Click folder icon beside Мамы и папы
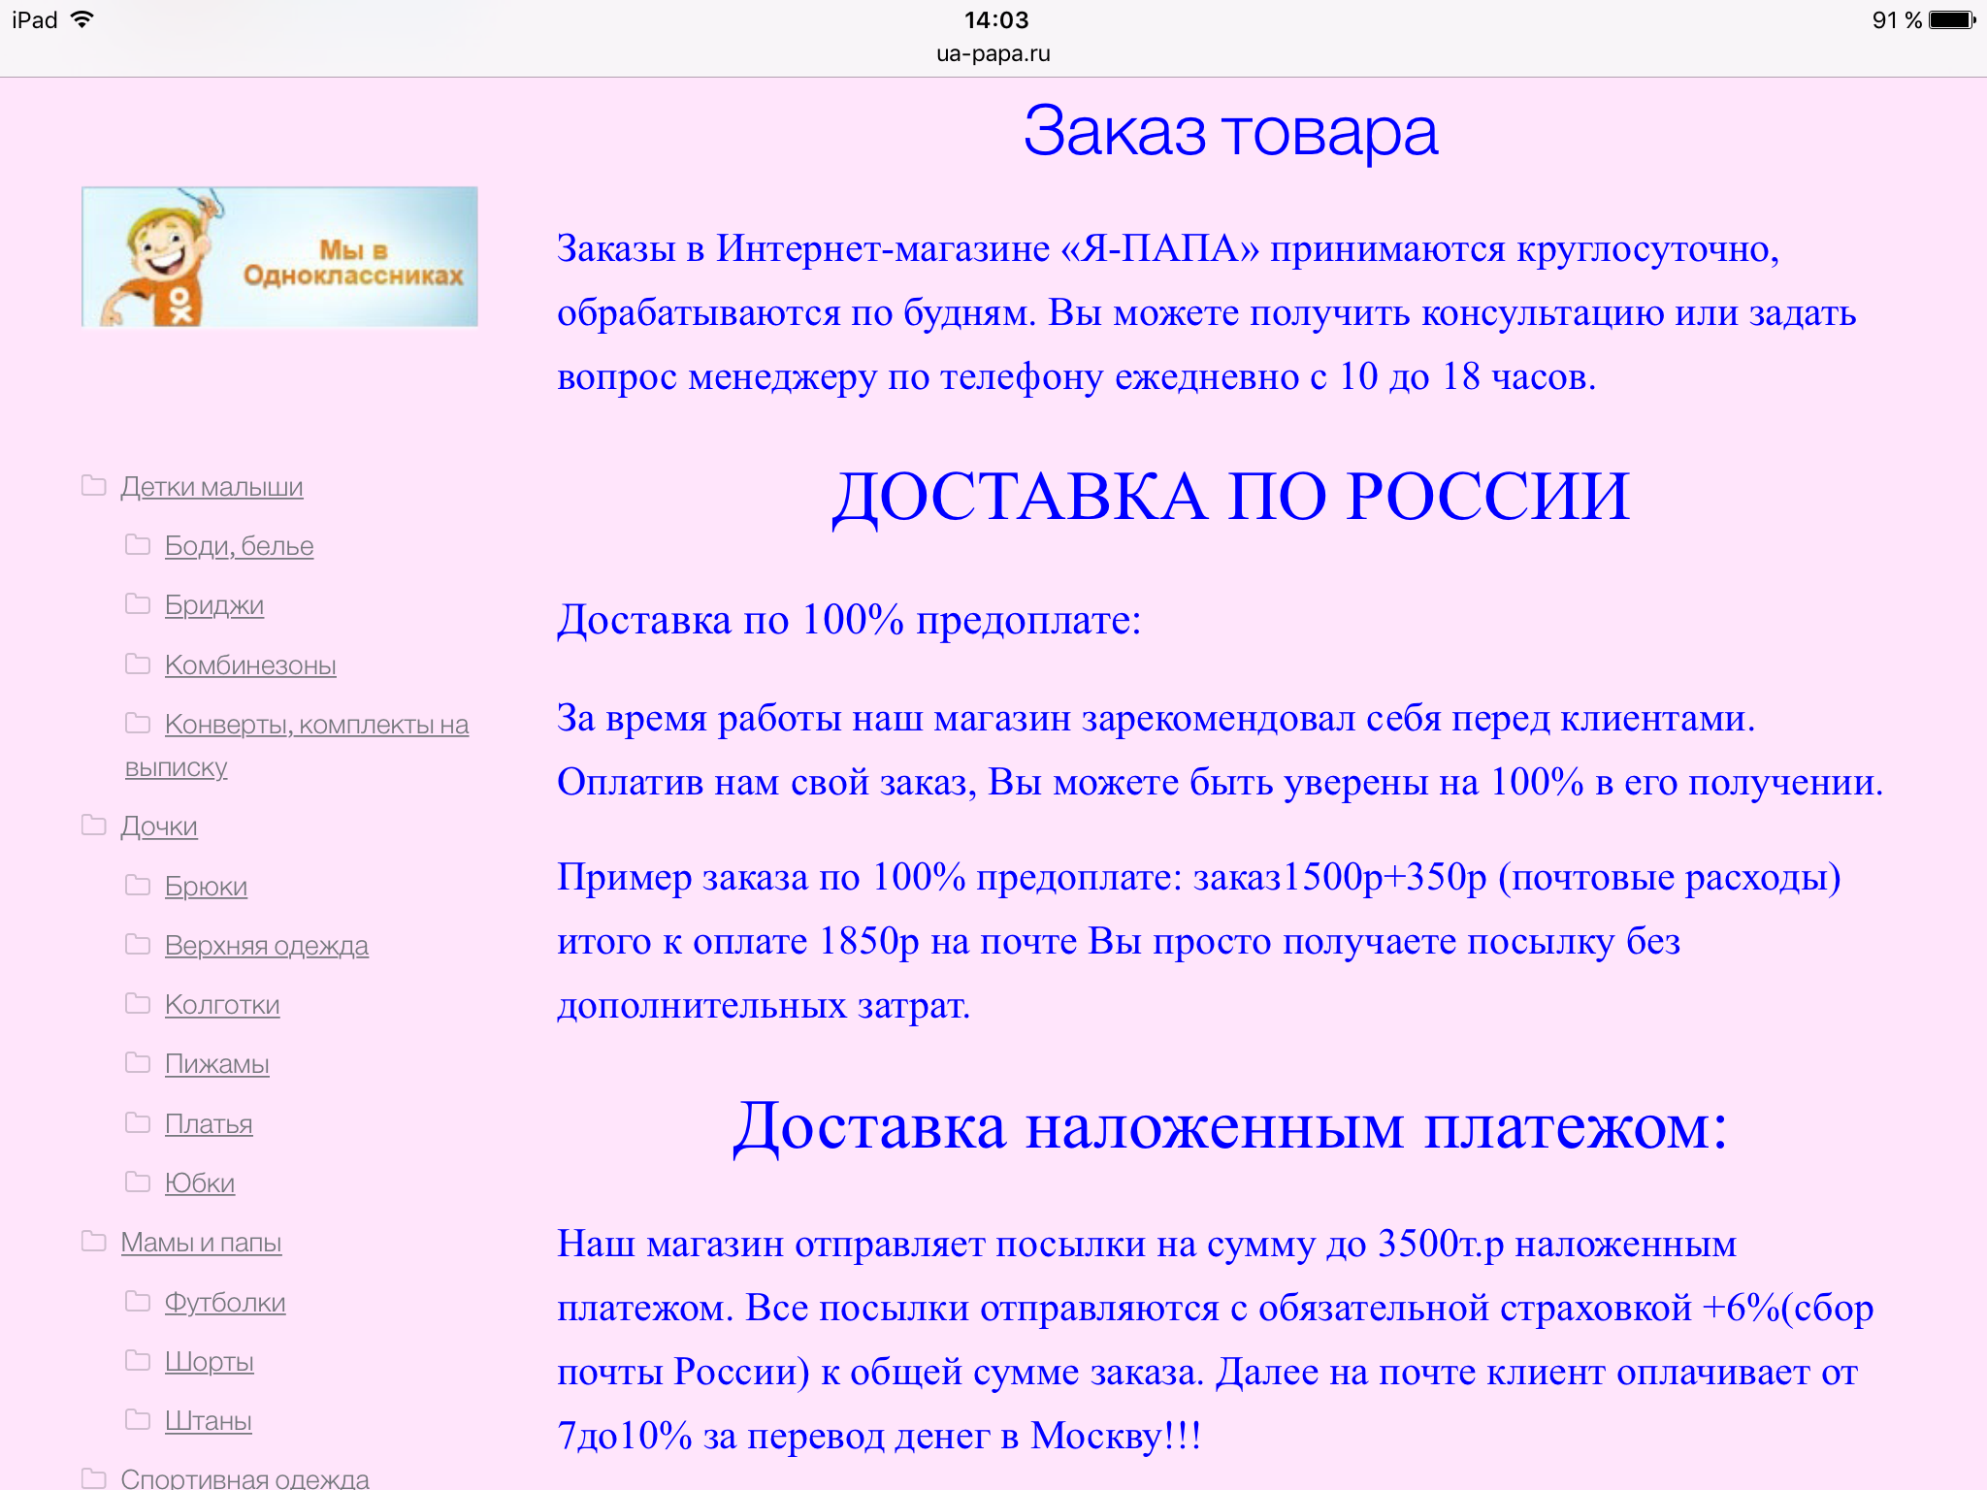The image size is (1987, 1490). click(94, 1241)
